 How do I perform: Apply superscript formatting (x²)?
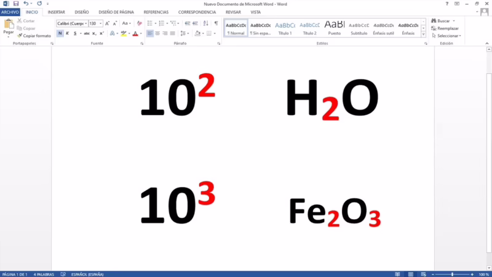[101, 33]
